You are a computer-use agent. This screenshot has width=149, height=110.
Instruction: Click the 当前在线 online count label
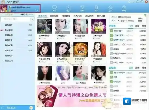tap(26, 14)
